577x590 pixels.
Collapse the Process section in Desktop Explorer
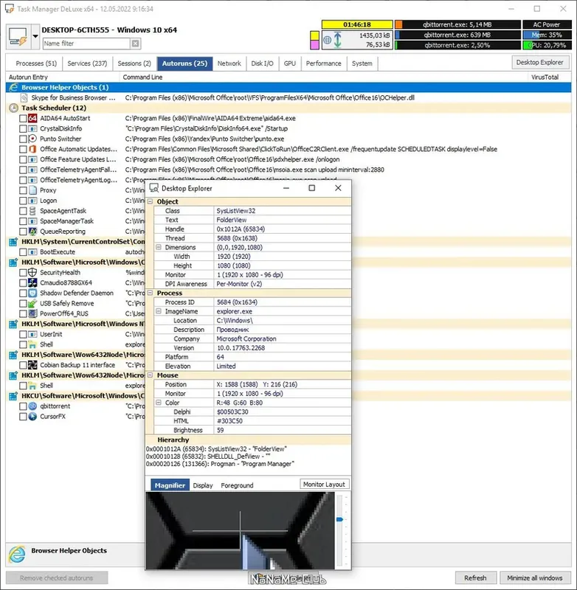click(151, 293)
